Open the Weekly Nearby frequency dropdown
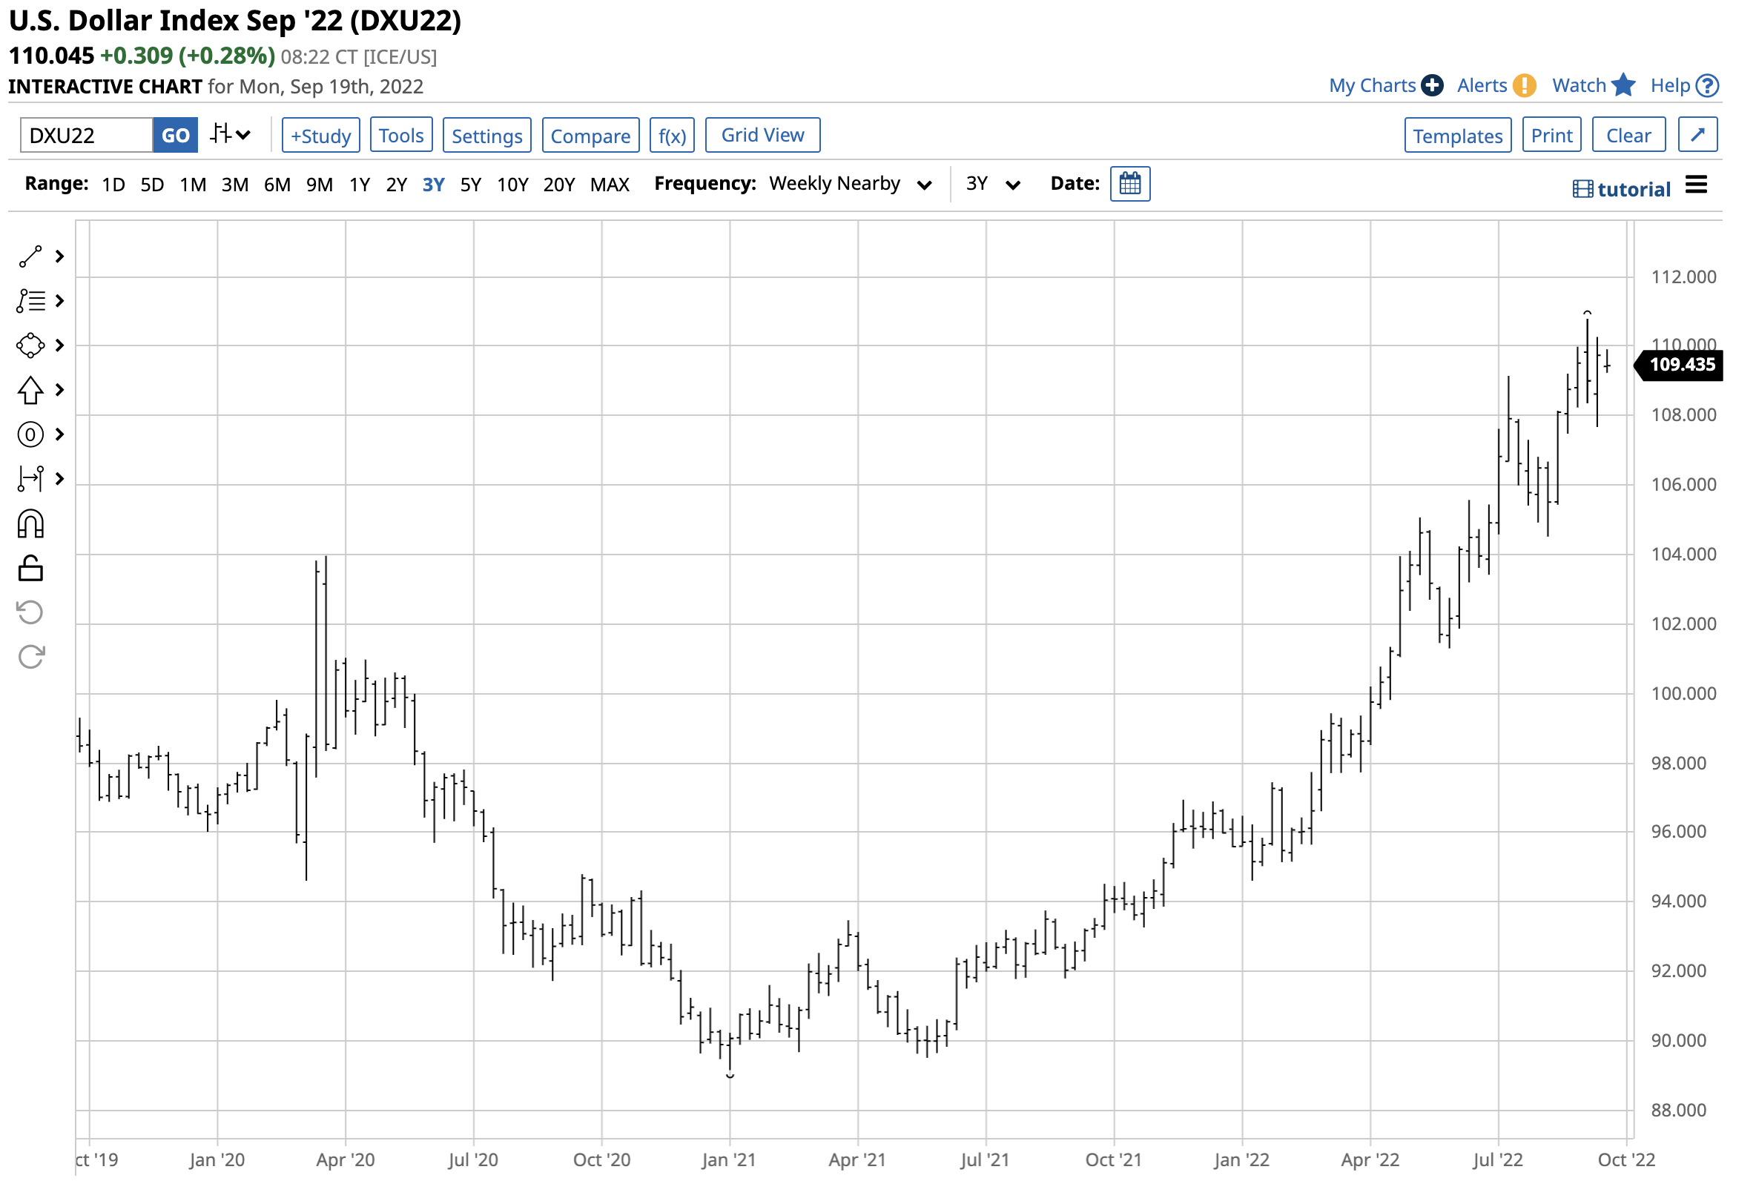 click(852, 185)
